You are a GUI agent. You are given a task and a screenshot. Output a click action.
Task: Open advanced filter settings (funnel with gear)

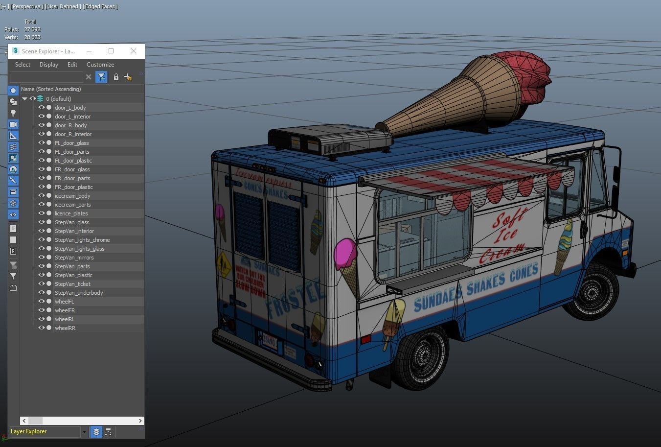point(13,265)
